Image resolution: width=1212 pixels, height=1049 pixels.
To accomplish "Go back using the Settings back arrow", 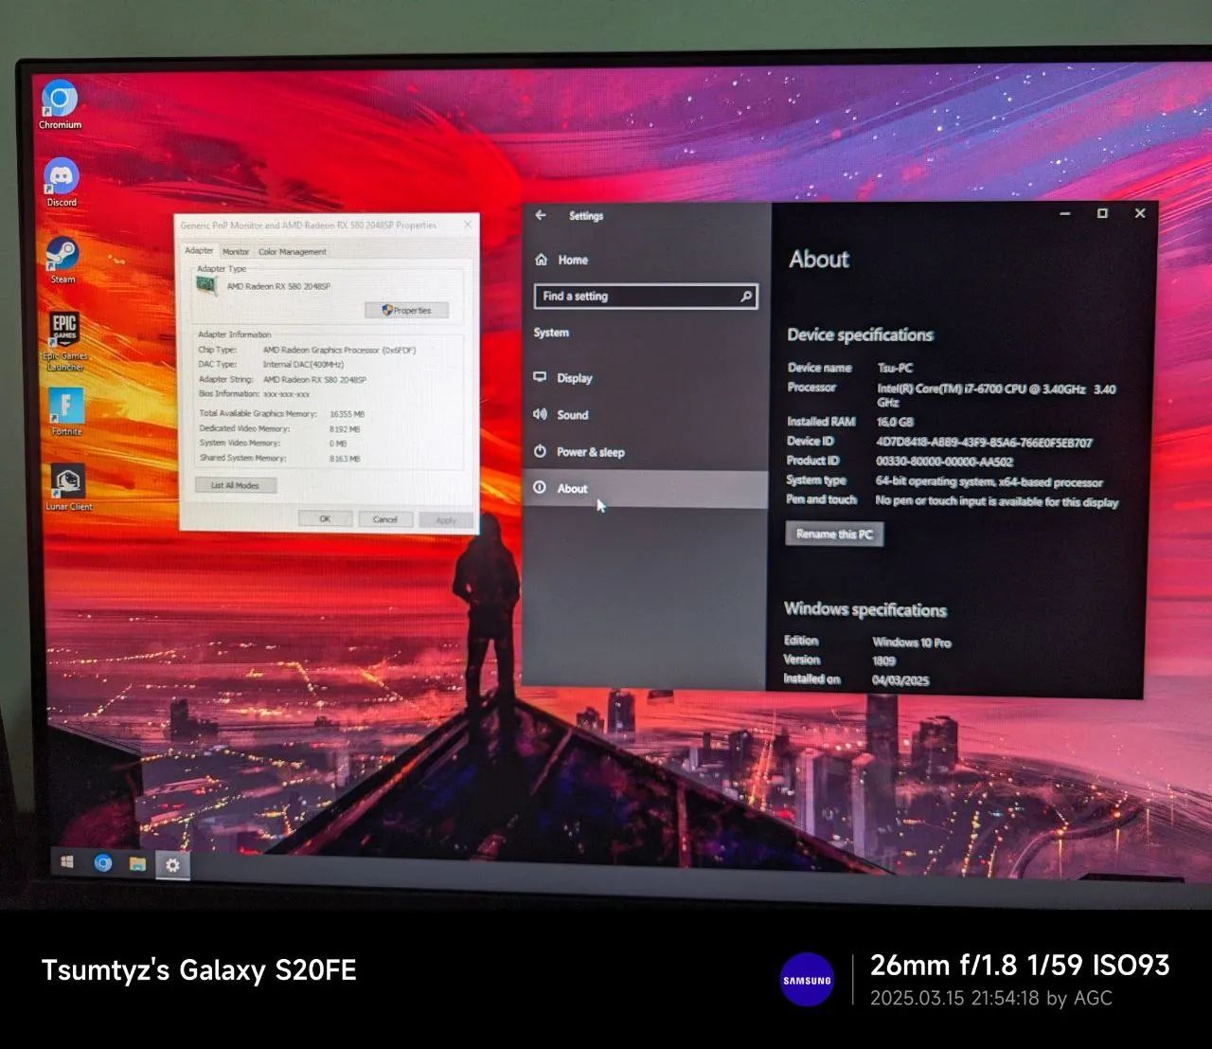I will (x=541, y=215).
